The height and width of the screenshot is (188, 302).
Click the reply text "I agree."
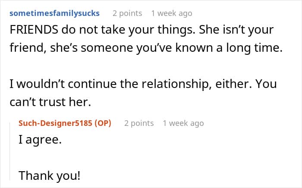point(40,141)
